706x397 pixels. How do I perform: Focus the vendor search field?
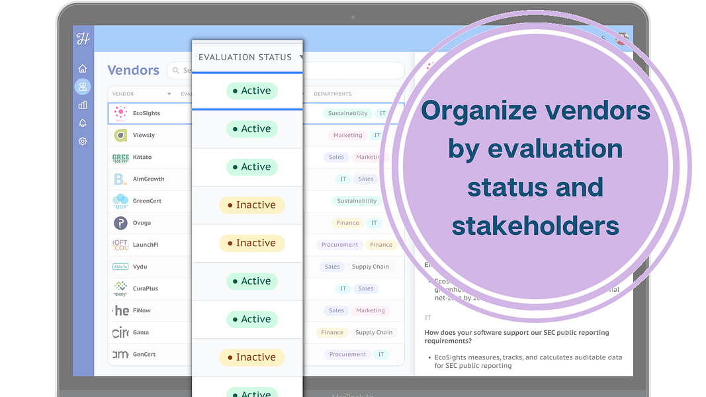285,70
